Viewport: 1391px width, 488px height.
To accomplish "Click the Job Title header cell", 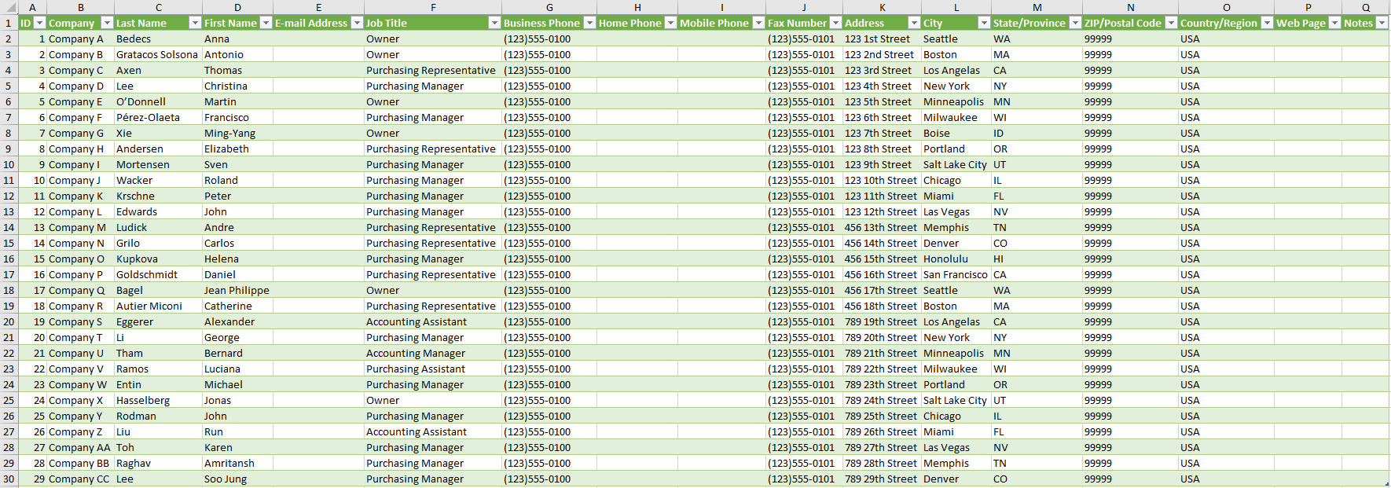I will pos(433,23).
